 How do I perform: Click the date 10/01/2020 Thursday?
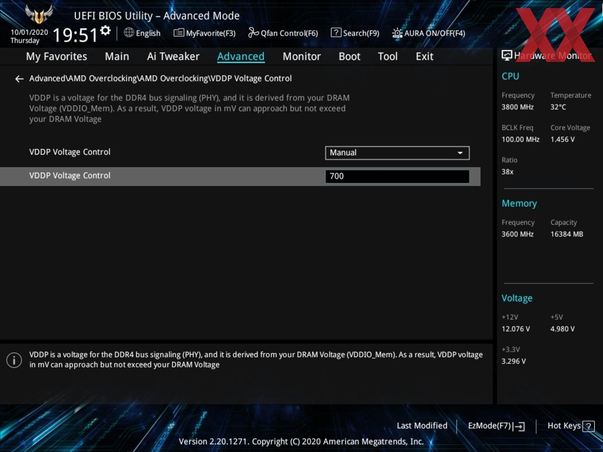pyautogui.click(x=29, y=36)
